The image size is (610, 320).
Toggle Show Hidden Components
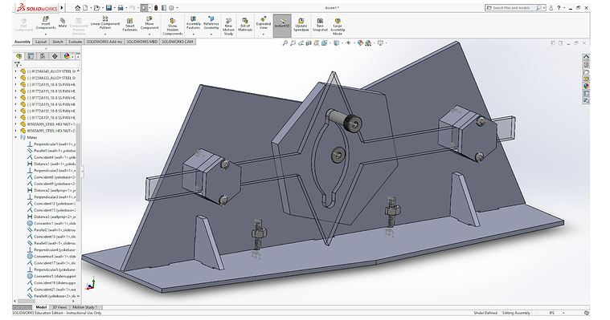[172, 26]
